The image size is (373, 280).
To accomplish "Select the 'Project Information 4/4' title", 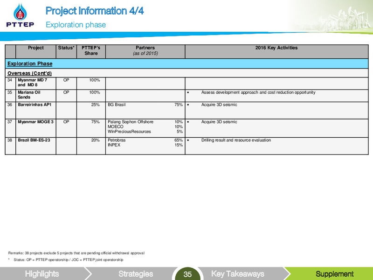I will [x=95, y=11].
